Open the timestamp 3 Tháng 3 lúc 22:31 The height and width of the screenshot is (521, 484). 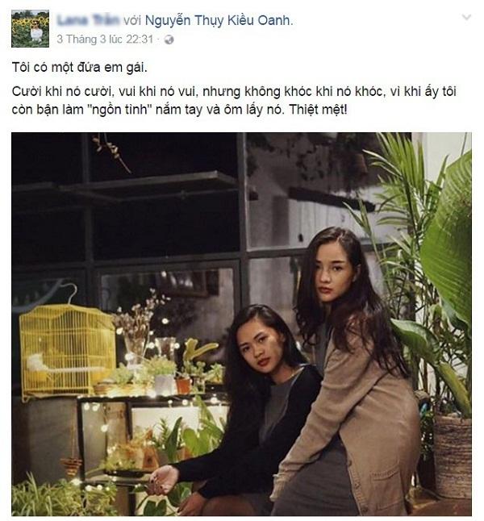point(105,40)
